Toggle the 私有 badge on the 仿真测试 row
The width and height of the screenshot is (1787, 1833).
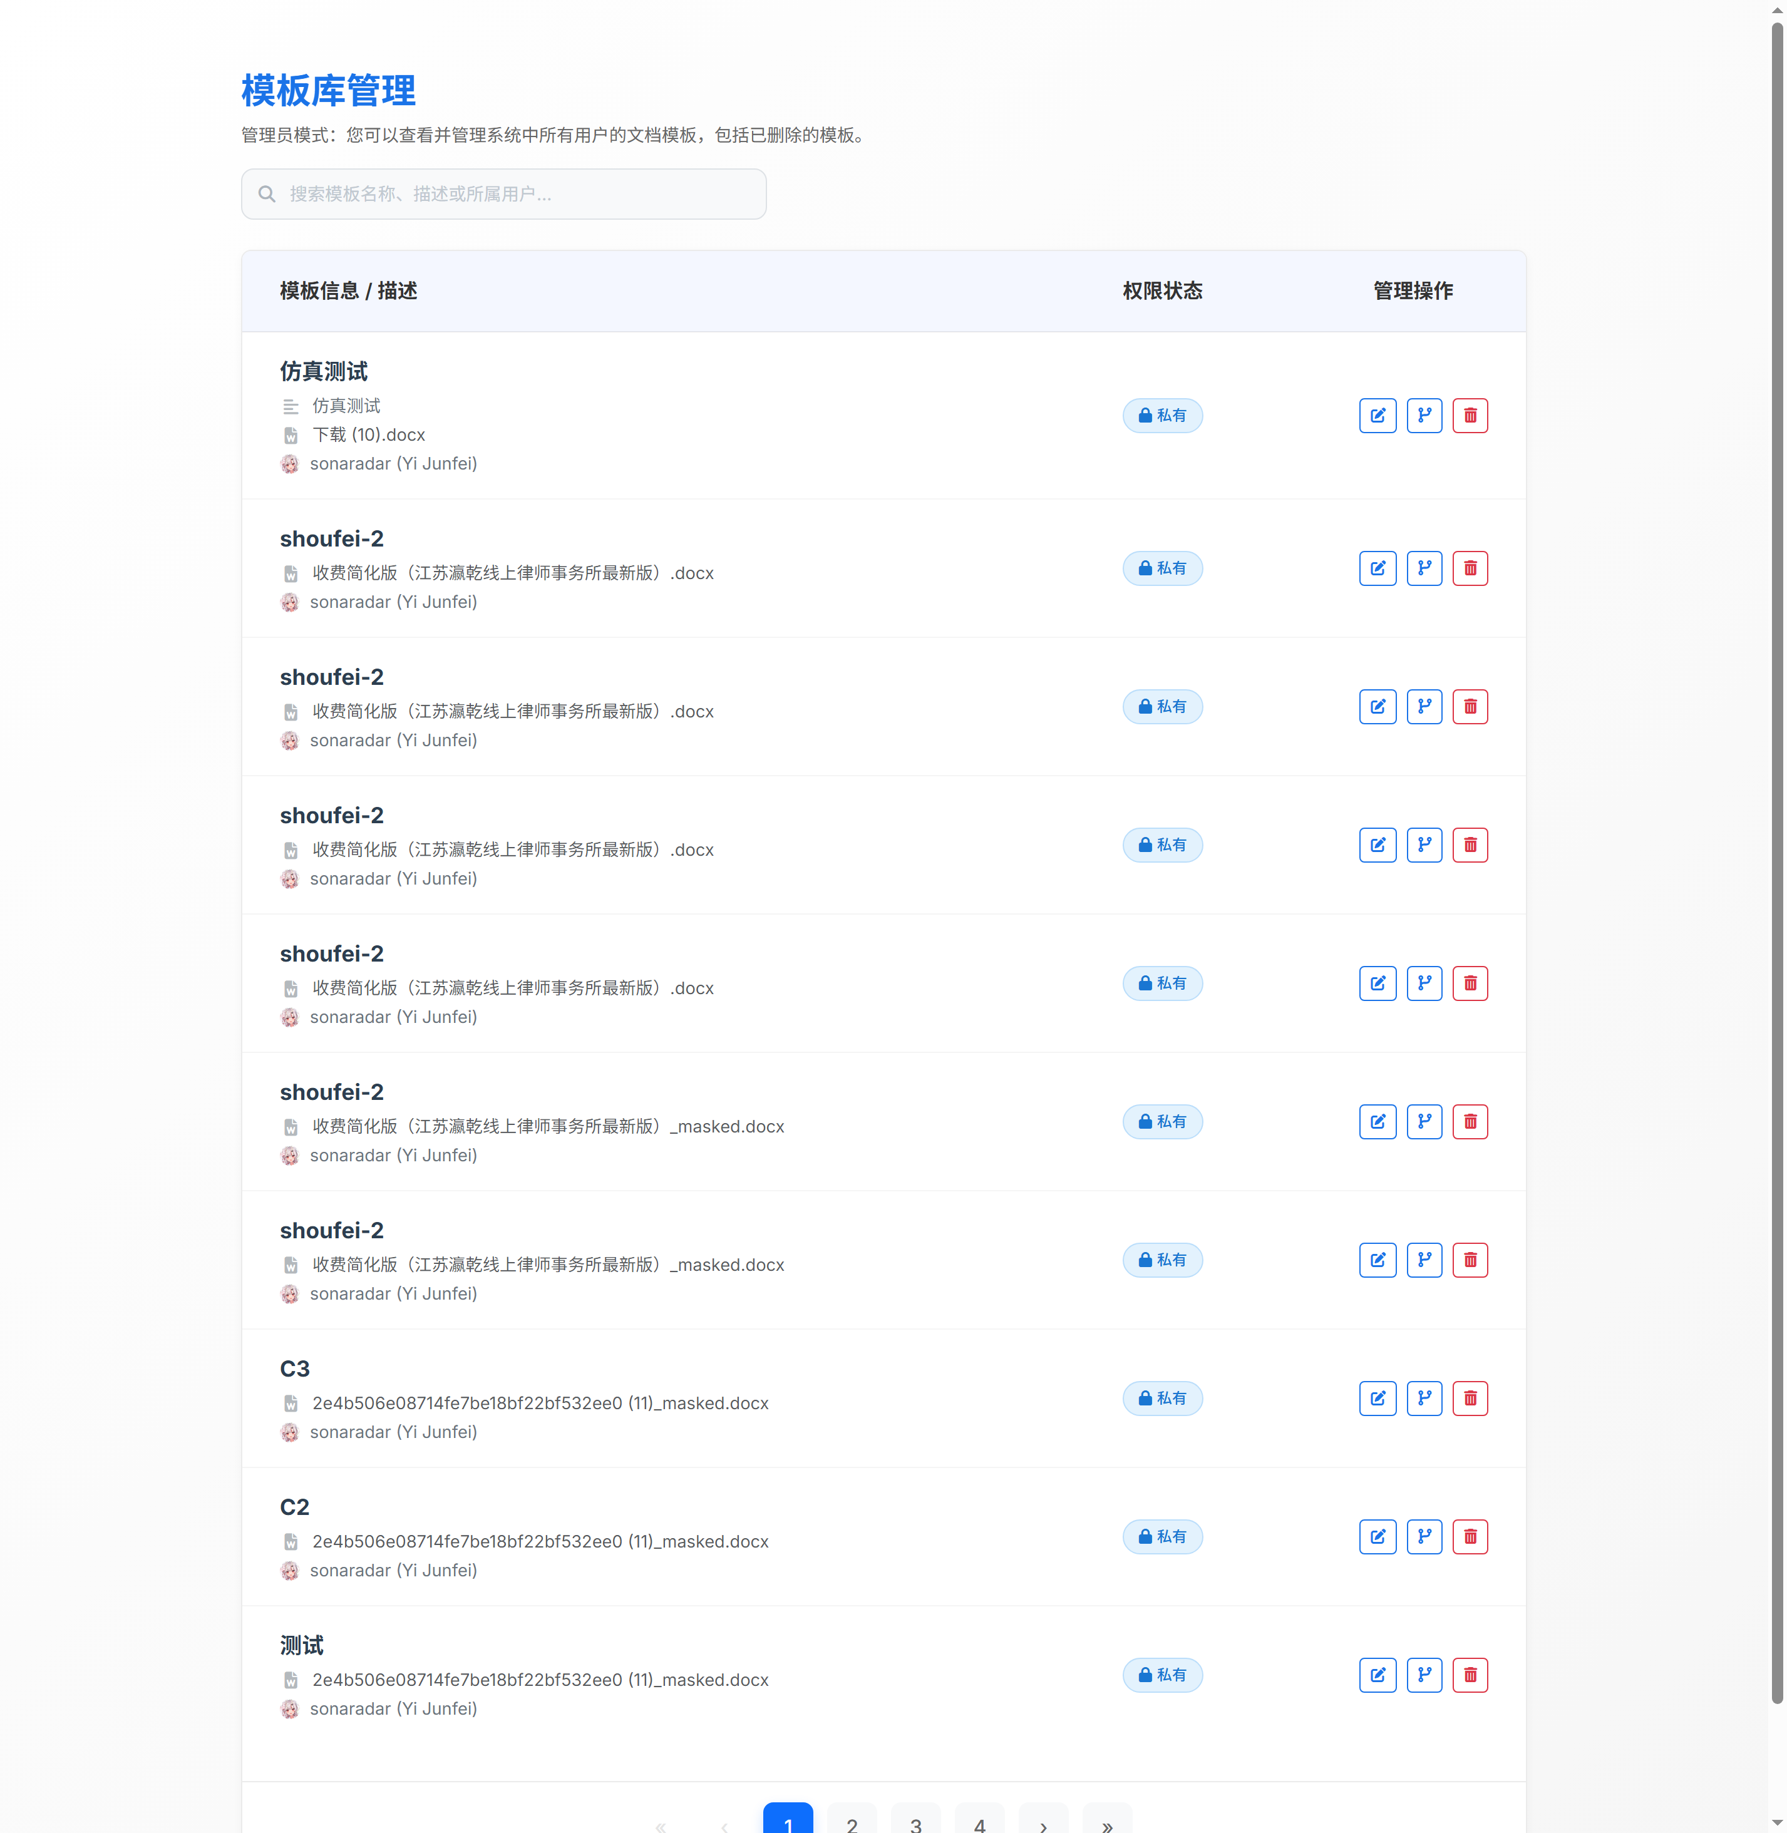point(1162,415)
